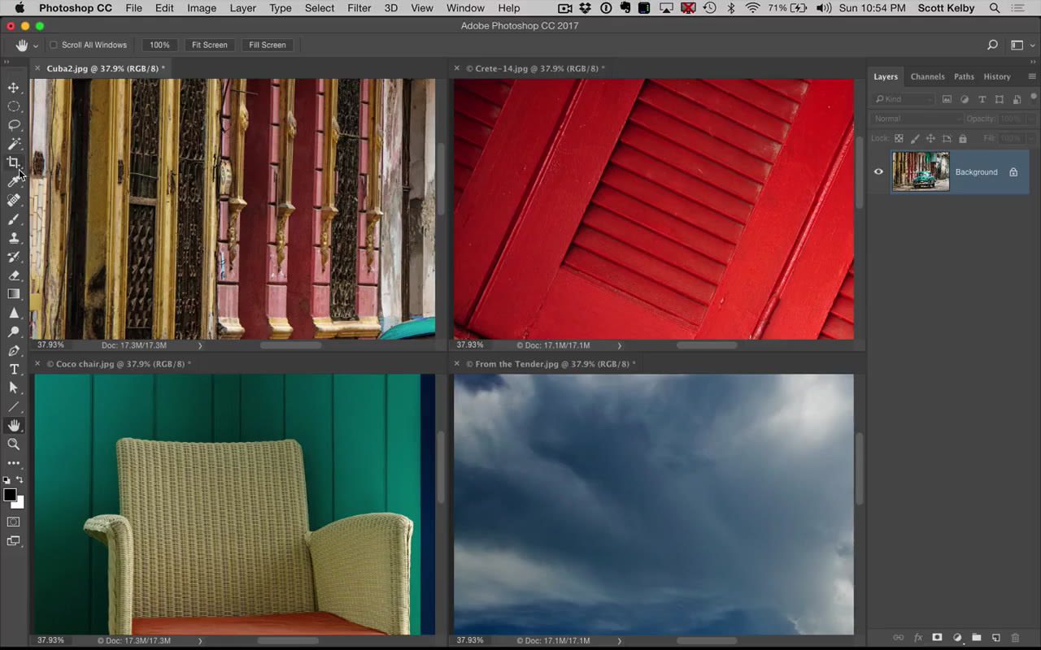Open the Kind filter dropdown
1041x650 pixels.
click(x=903, y=98)
